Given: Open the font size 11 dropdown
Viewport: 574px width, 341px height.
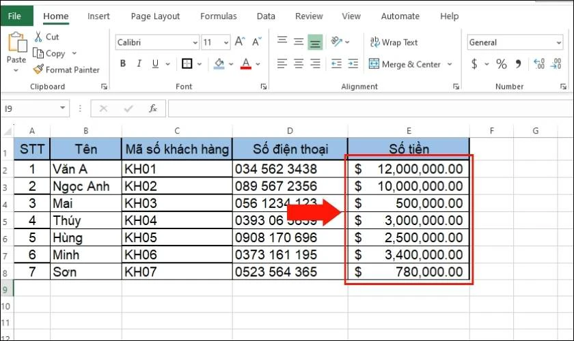Looking at the screenshot, I should (226, 43).
